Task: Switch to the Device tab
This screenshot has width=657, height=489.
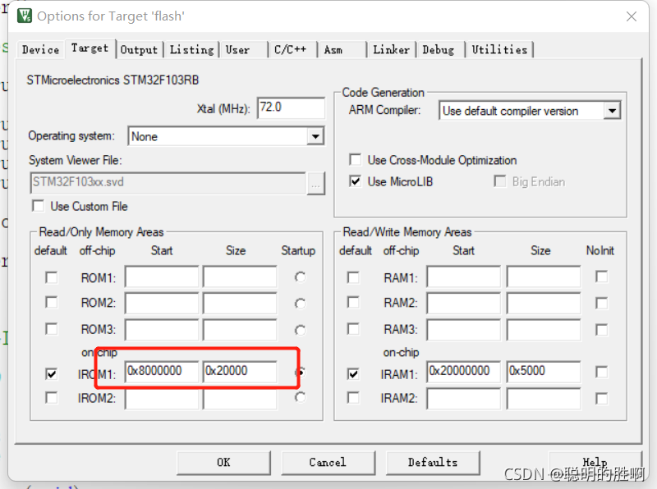Action: point(40,50)
